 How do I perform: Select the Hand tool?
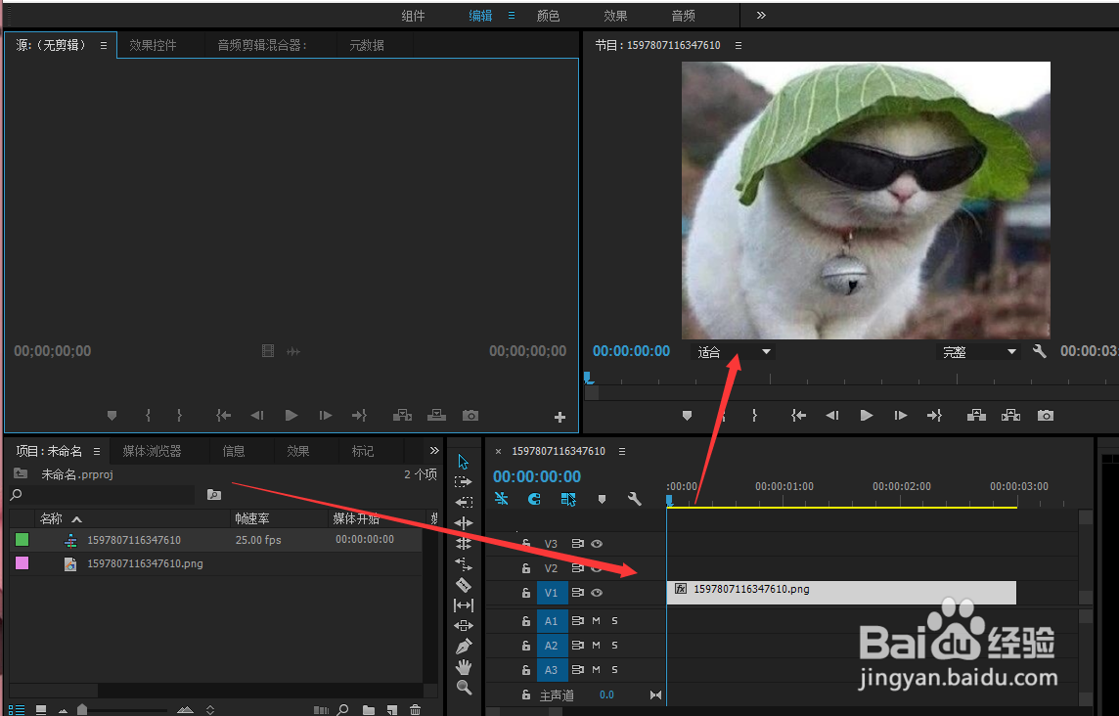(464, 667)
